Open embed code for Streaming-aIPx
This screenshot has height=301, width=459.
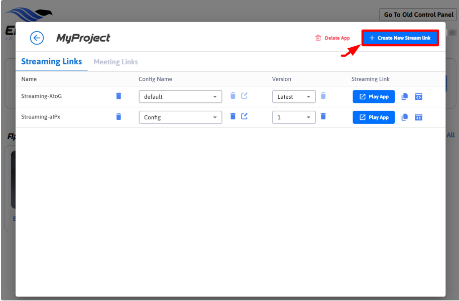coord(418,117)
